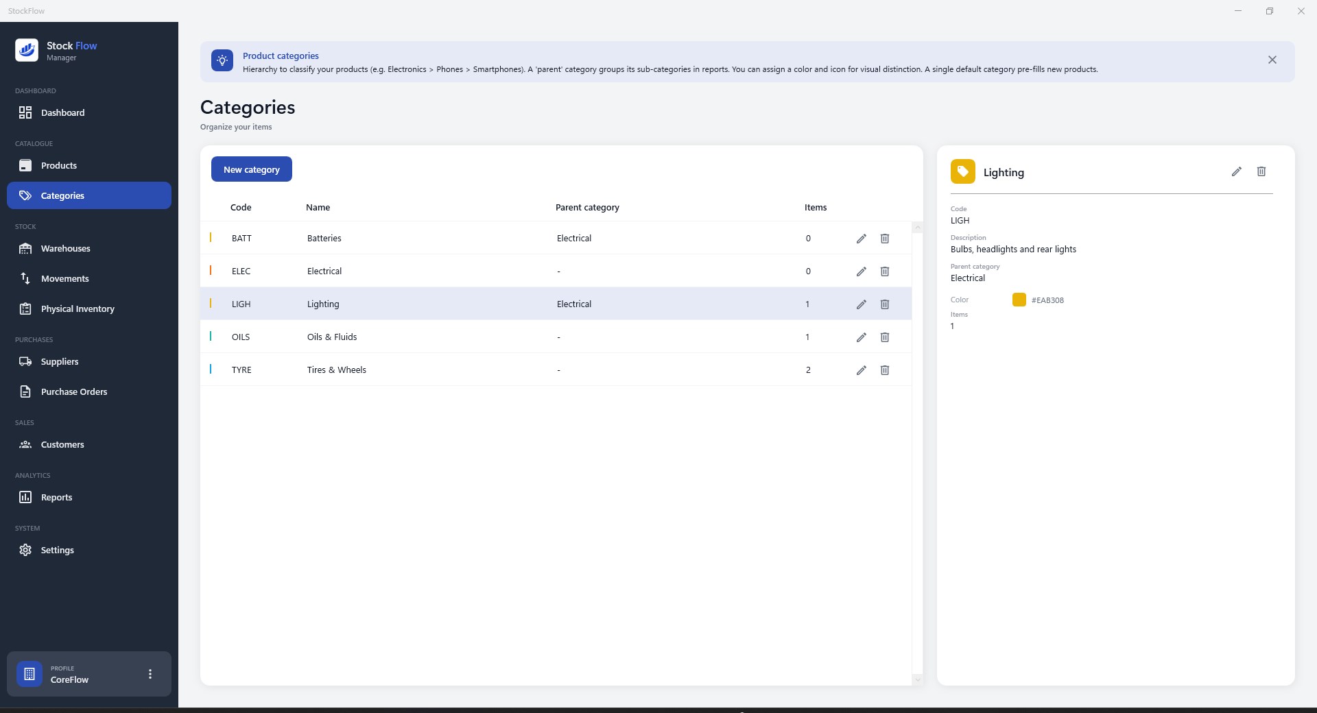Open the CoreFlow profile options menu
1317x713 pixels.
pos(150,674)
